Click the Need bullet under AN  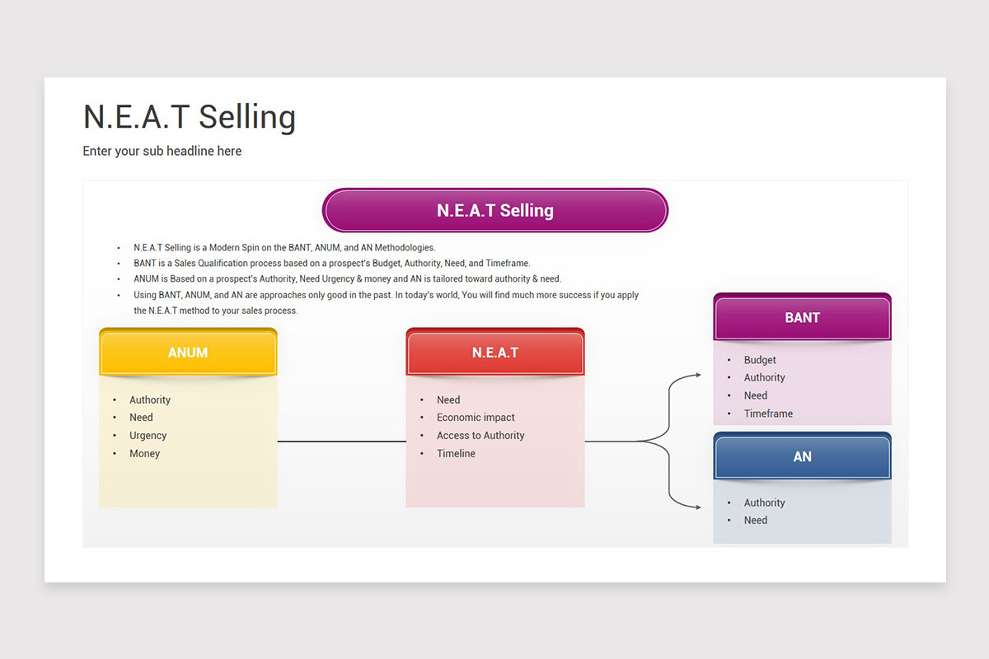[x=756, y=521]
